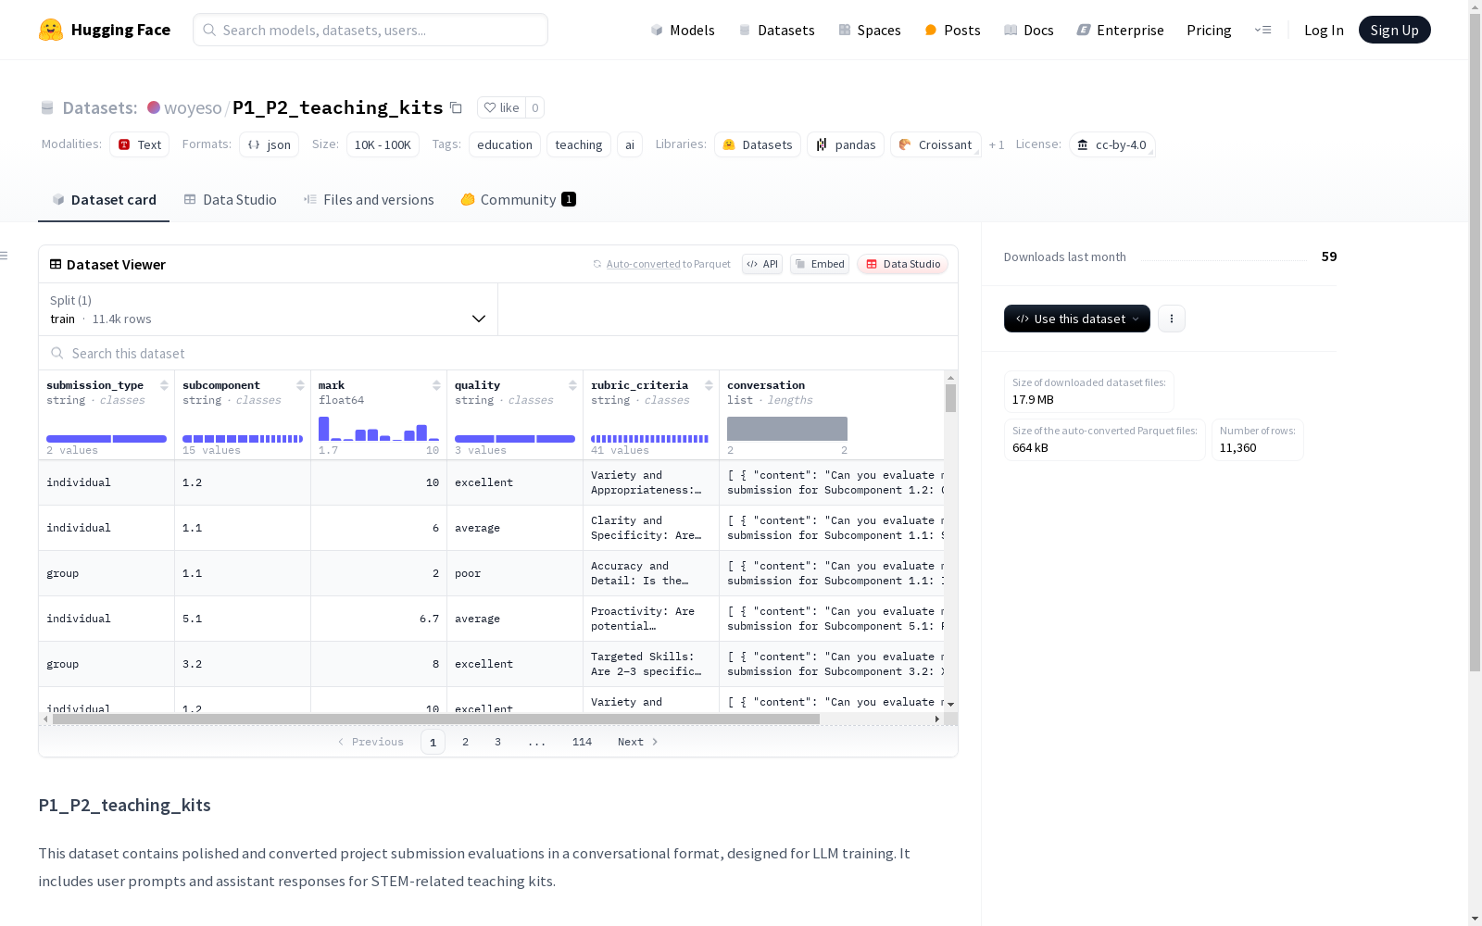This screenshot has height=926, width=1482.
Task: Click the Croissant library tag
Action: click(936, 144)
